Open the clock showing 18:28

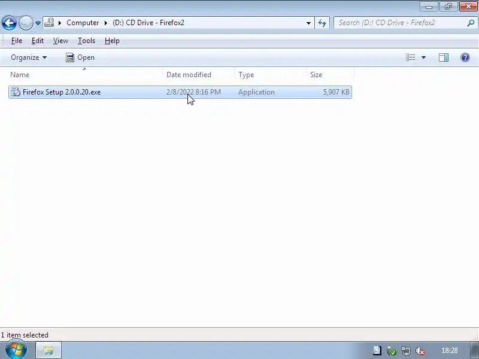(x=450, y=351)
